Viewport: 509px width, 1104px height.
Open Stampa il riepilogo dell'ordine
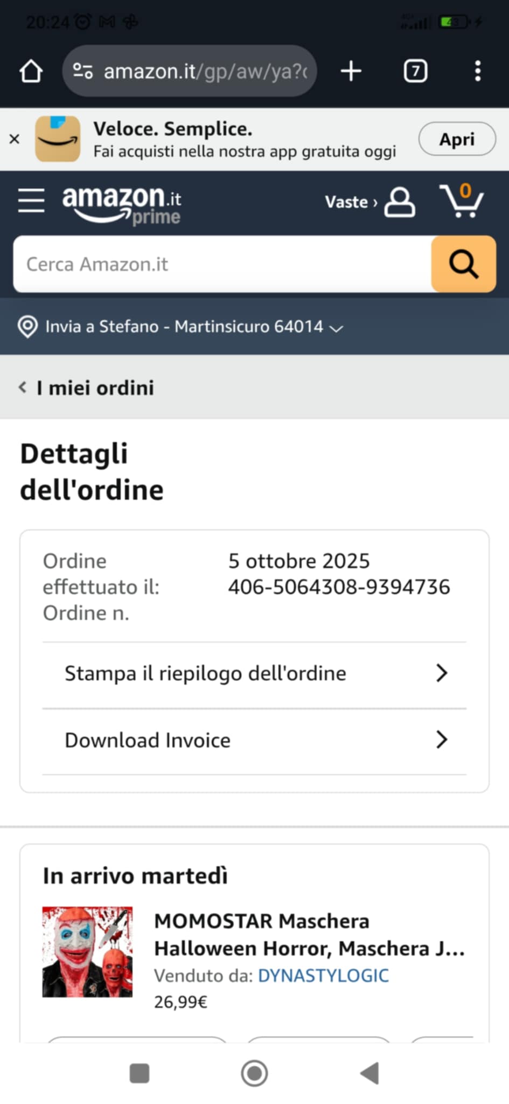254,674
